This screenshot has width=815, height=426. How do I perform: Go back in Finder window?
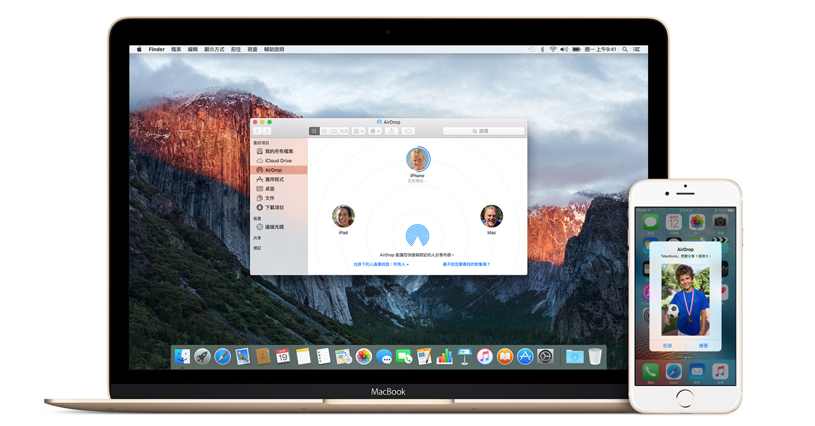[257, 131]
